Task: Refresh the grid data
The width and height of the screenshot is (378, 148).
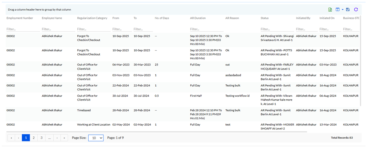Action: [x=356, y=10]
